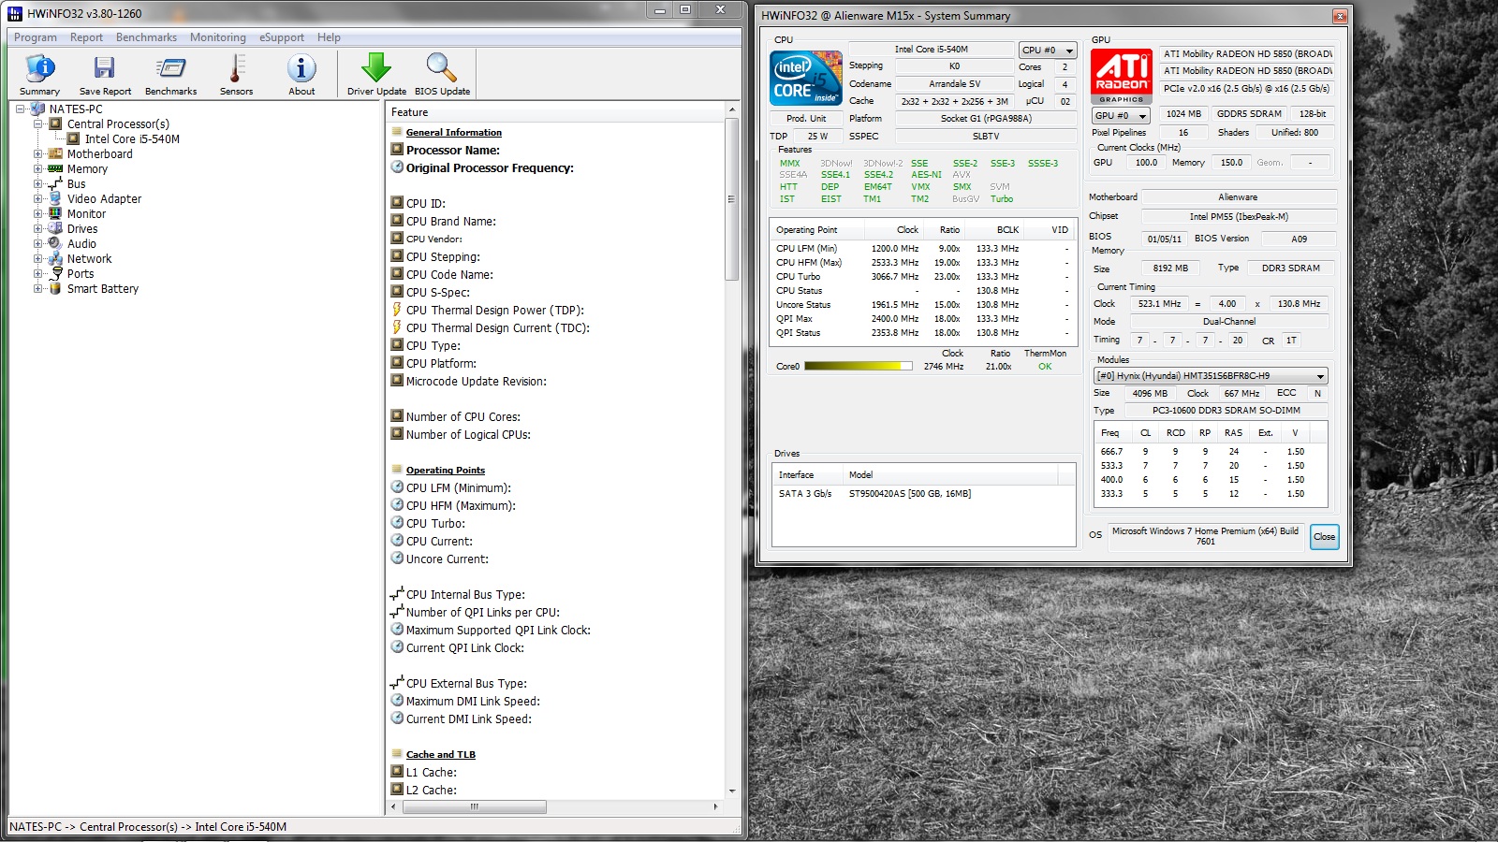
Task: Click the Video Adapter tree icon
Action: (55, 198)
